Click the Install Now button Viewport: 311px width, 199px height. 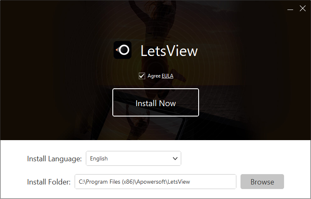point(155,102)
